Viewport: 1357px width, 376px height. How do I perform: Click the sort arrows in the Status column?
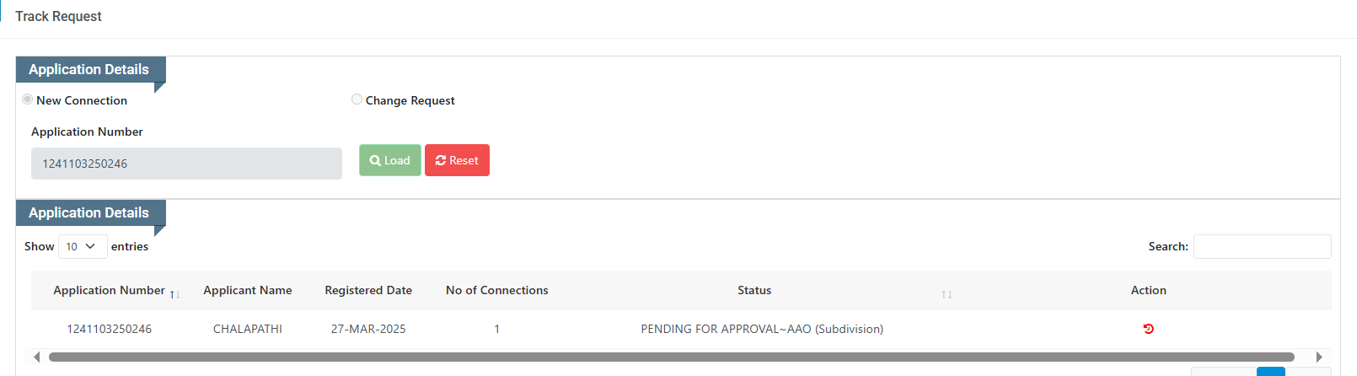pyautogui.click(x=947, y=294)
